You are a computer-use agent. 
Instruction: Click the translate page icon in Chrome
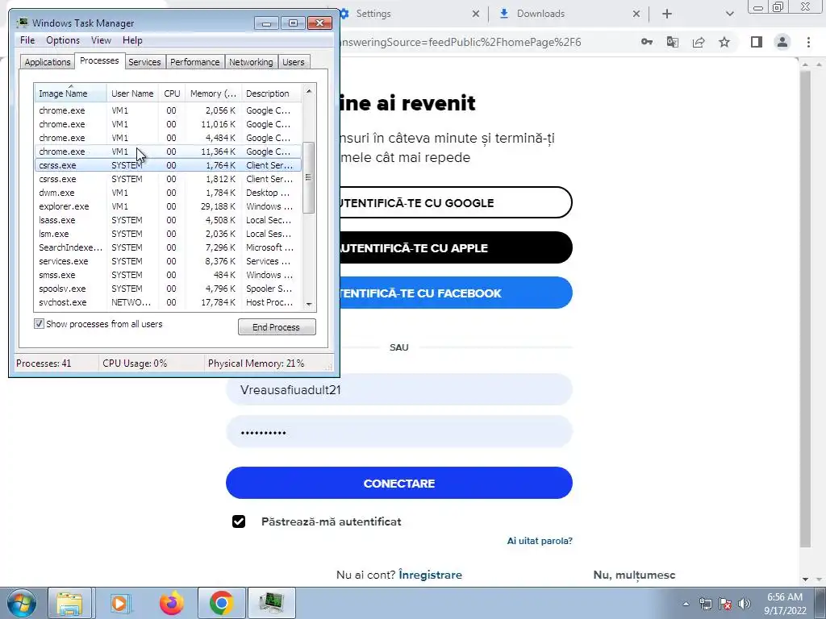coord(672,42)
